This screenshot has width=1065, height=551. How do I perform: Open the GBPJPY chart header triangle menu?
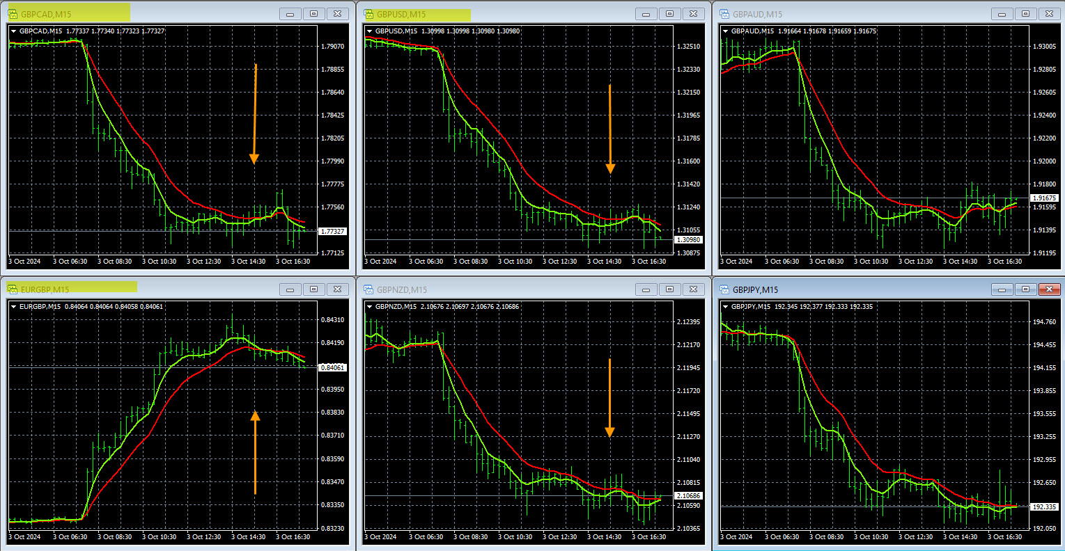(726, 307)
